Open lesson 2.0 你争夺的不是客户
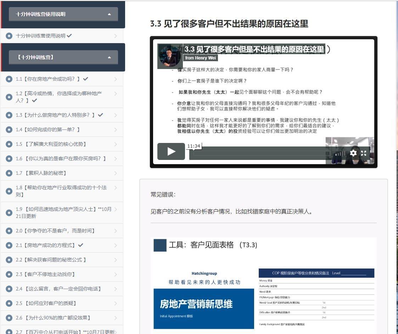The image size is (398, 334). click(x=55, y=231)
